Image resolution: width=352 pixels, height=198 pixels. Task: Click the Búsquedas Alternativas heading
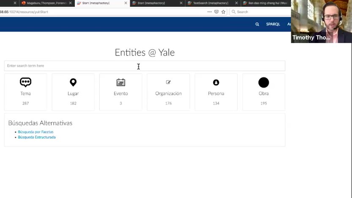[x=40, y=123]
